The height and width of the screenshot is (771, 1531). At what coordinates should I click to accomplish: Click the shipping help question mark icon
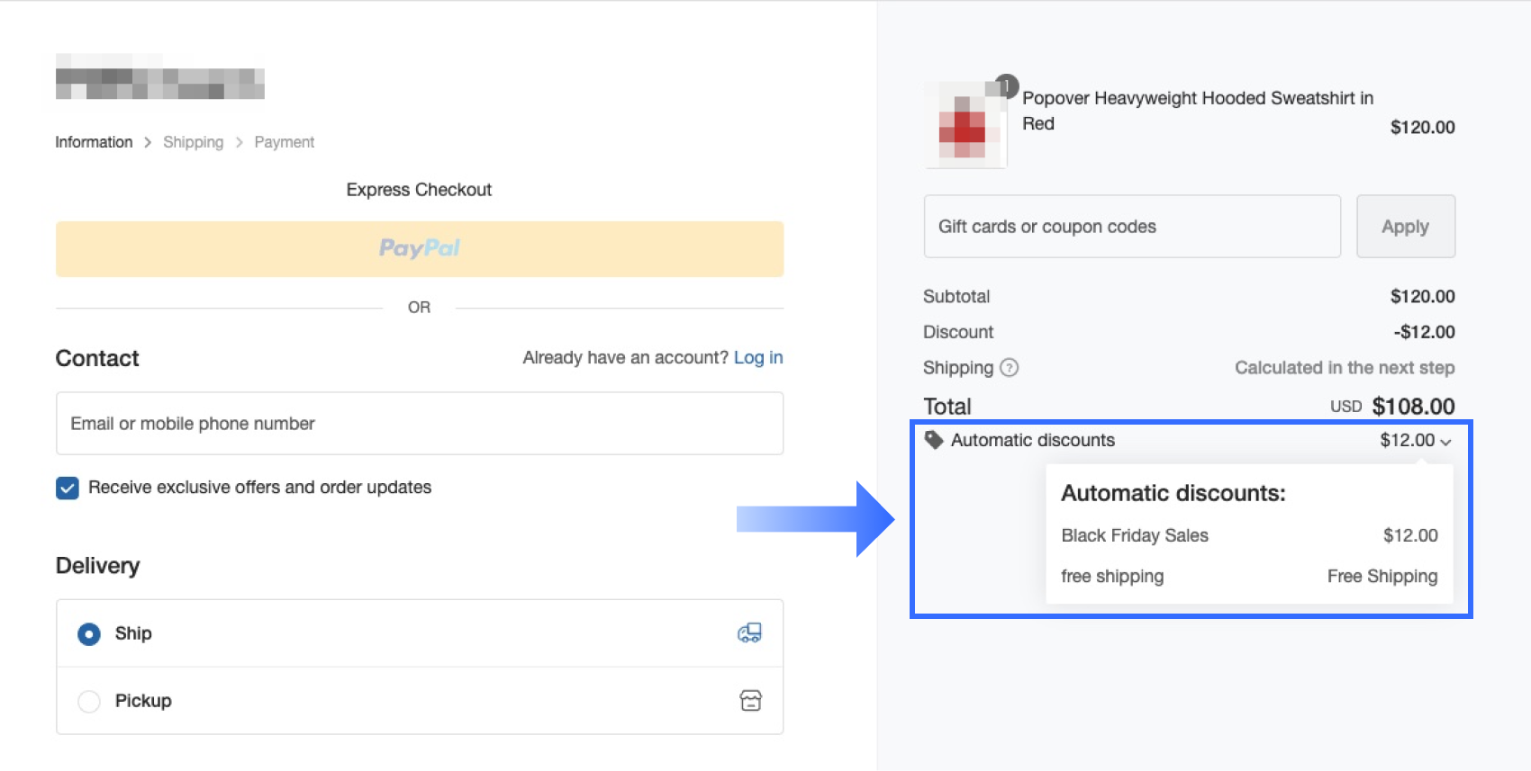[1010, 368]
